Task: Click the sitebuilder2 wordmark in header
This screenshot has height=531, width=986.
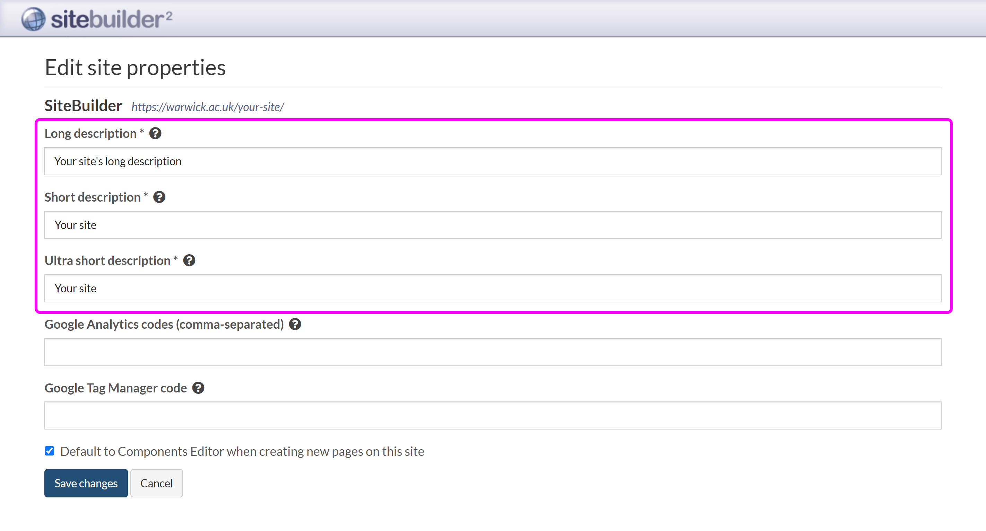Action: pyautogui.click(x=111, y=19)
